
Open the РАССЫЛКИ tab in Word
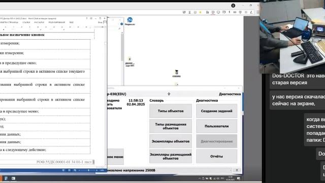39,22
